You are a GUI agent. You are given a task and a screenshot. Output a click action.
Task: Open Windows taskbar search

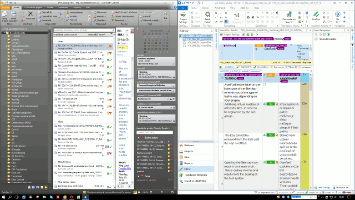point(10,197)
